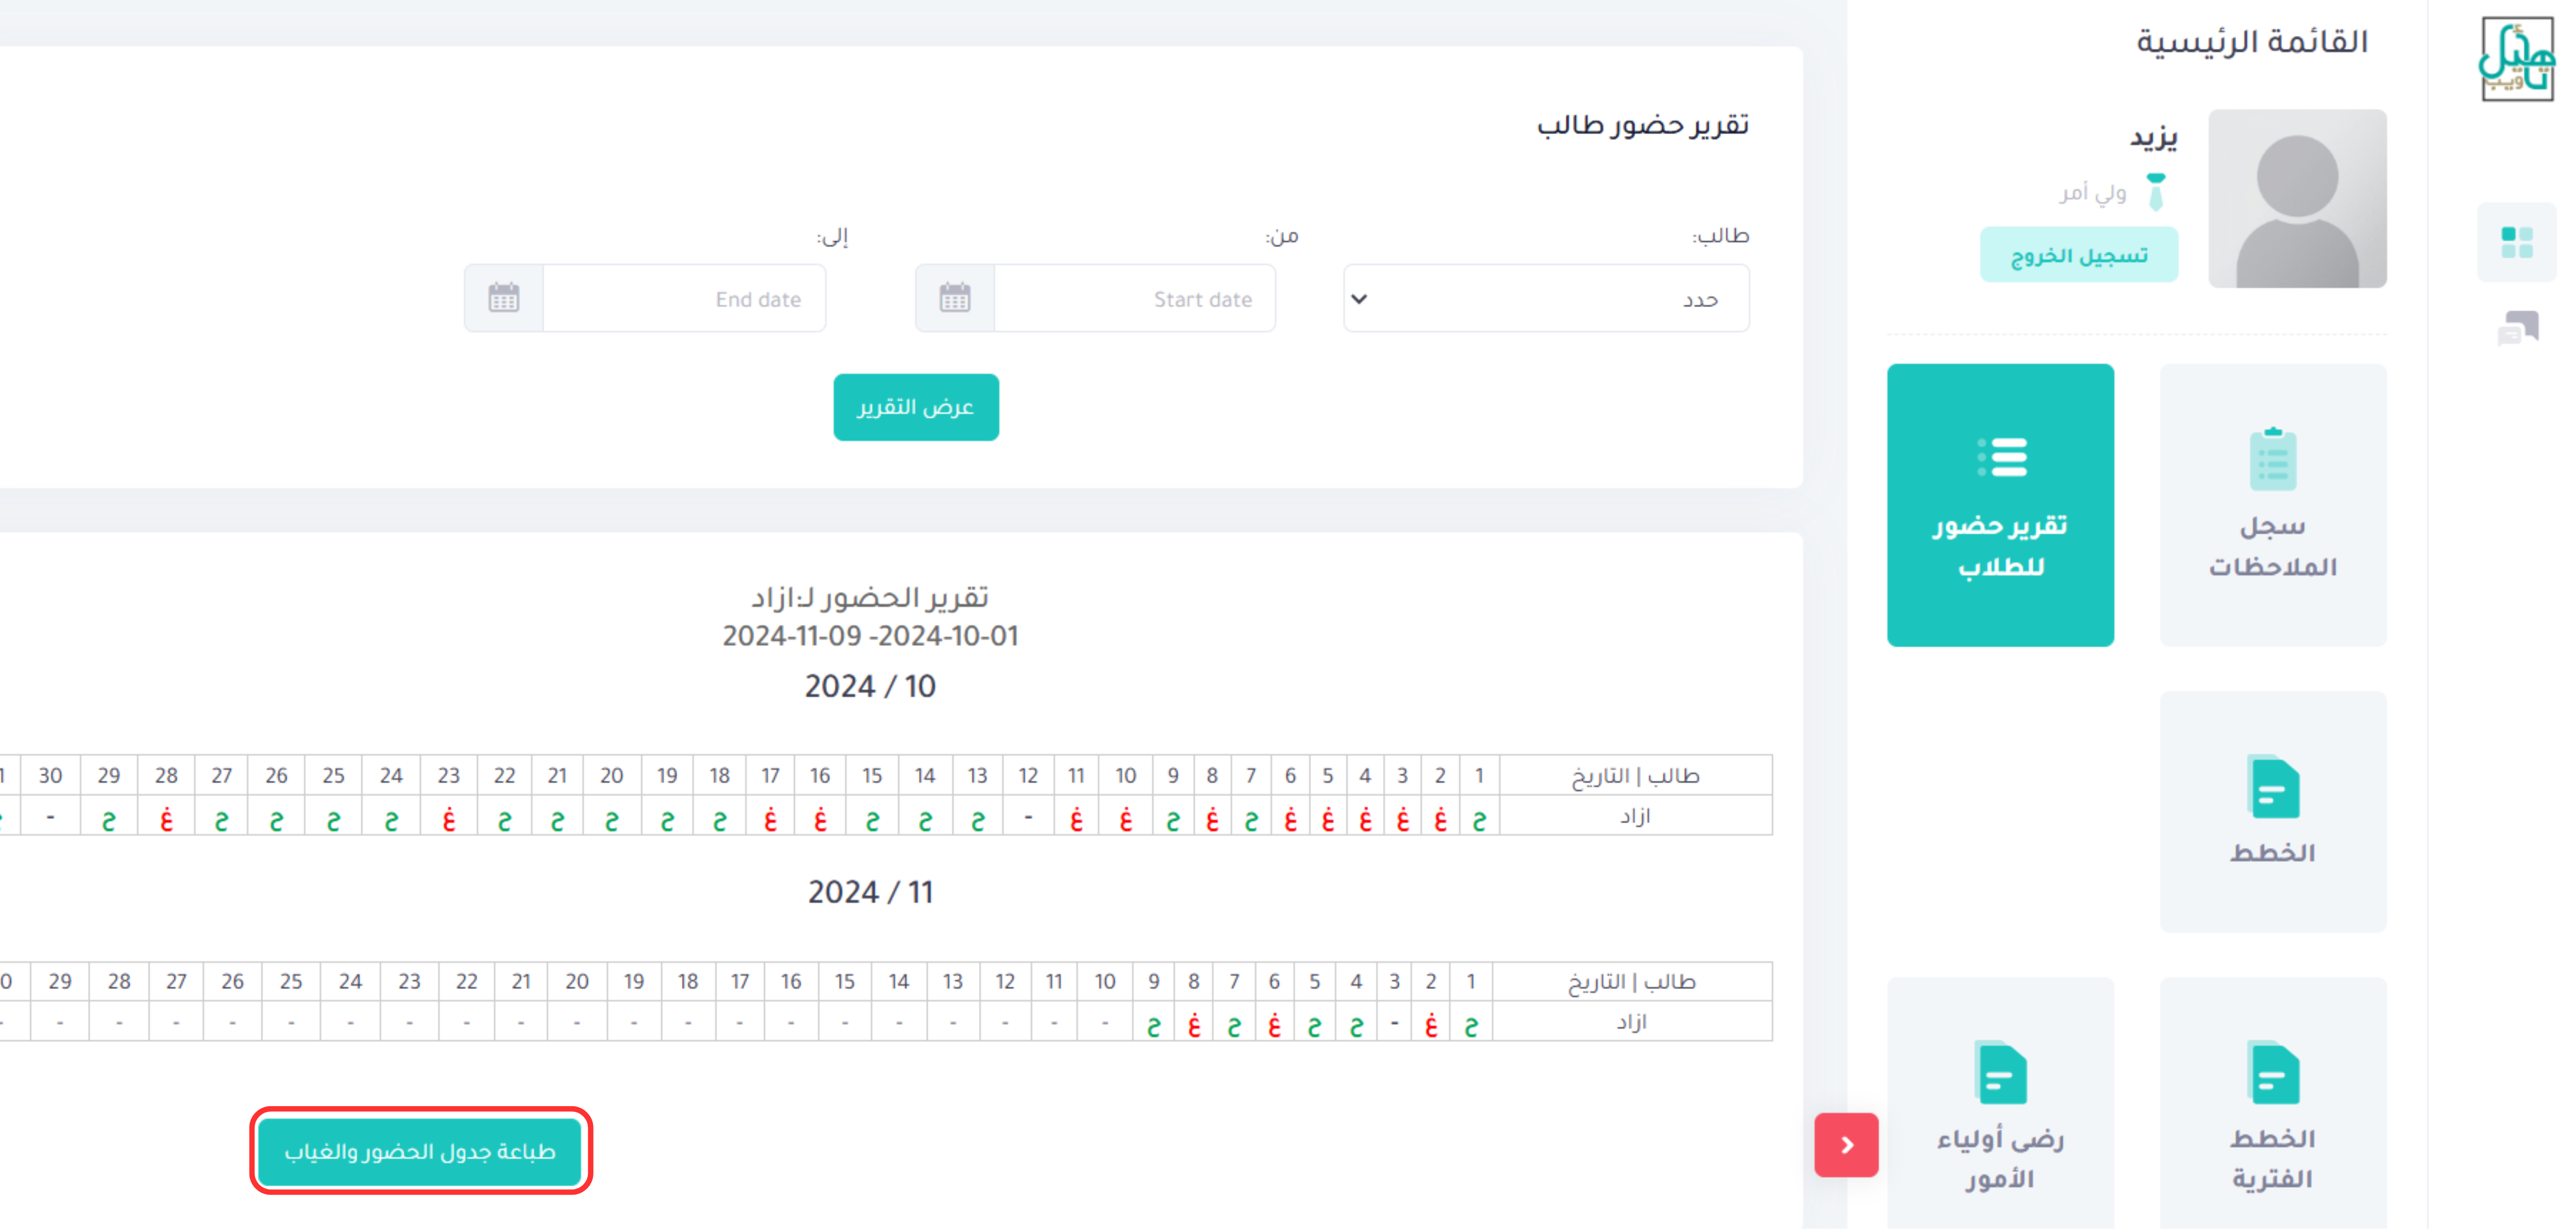
Task: Click the تقرير الحضور لـ:ازاد report title
Action: (870, 597)
